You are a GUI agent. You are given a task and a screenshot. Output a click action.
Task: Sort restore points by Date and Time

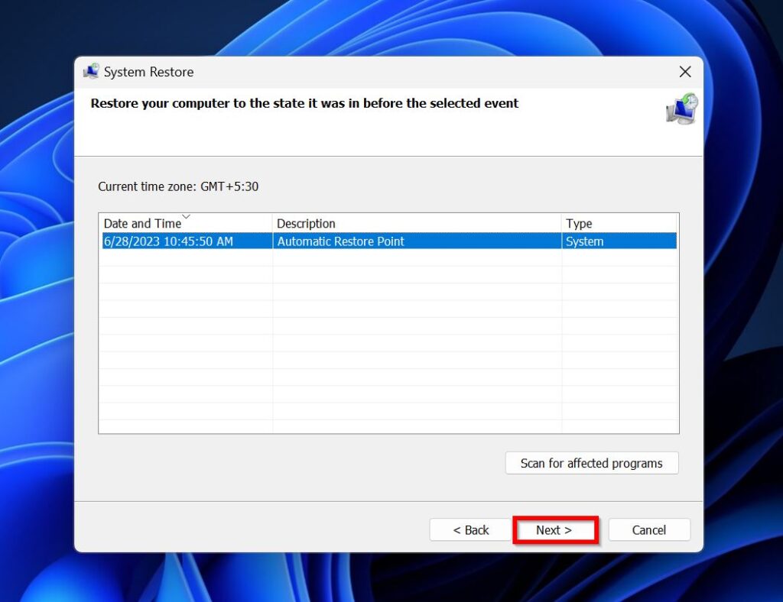[x=141, y=223]
